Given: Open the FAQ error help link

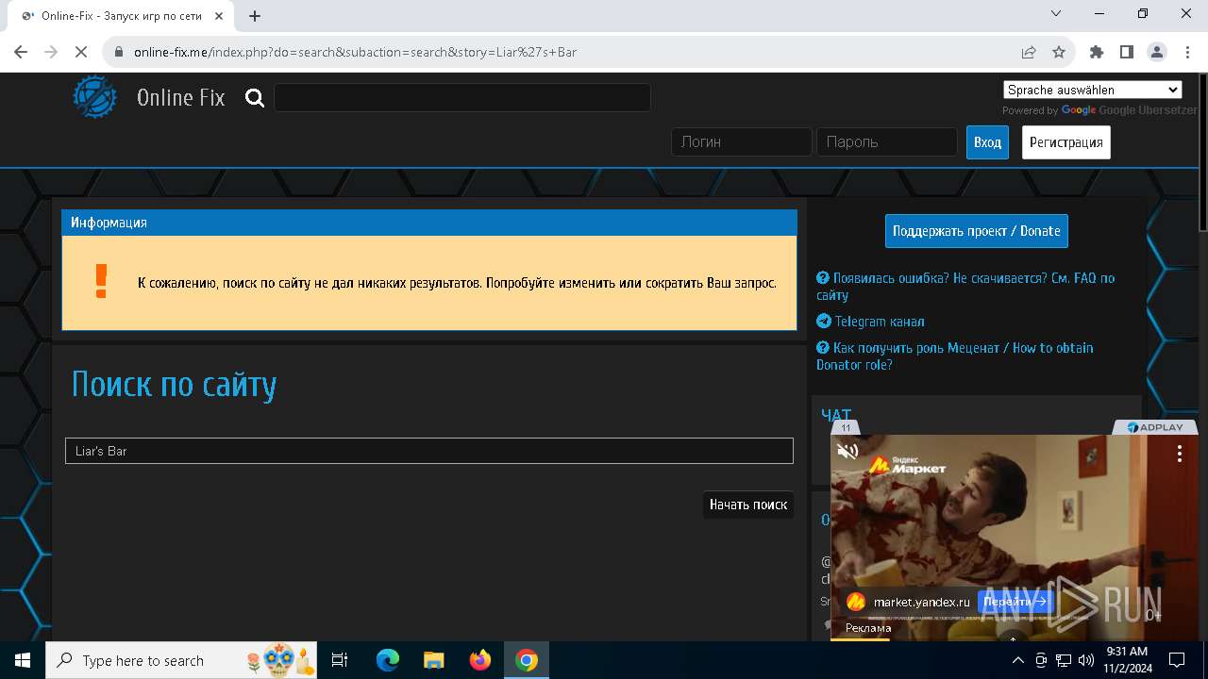Looking at the screenshot, I should tap(965, 287).
